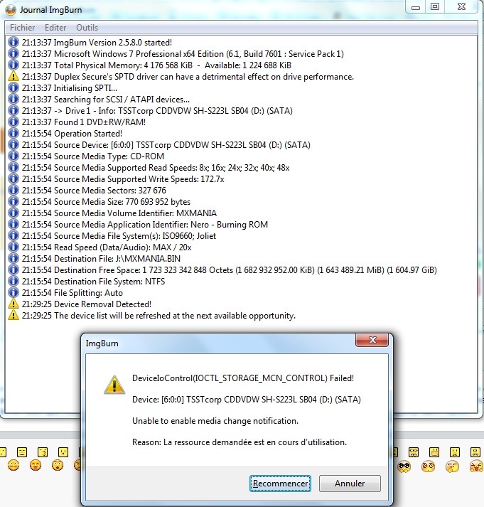Pick the dizzy spiral-eyes emoticon
The image size is (484, 507).
tap(428, 466)
